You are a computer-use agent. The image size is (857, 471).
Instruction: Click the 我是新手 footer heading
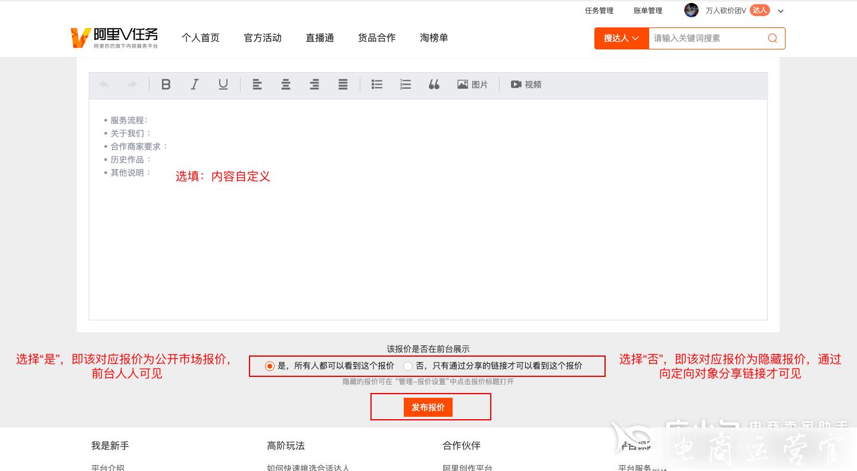pos(110,445)
